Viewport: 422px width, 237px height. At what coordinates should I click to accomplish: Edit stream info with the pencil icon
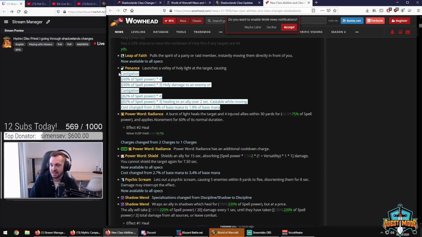tap(48, 22)
